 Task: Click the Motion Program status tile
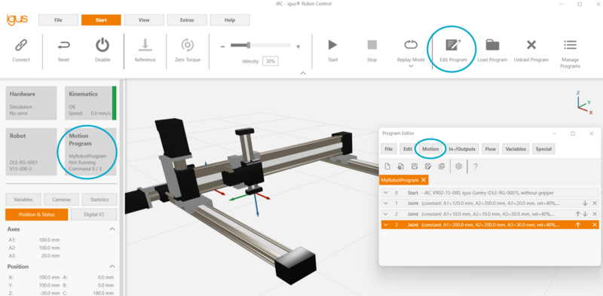[90, 151]
